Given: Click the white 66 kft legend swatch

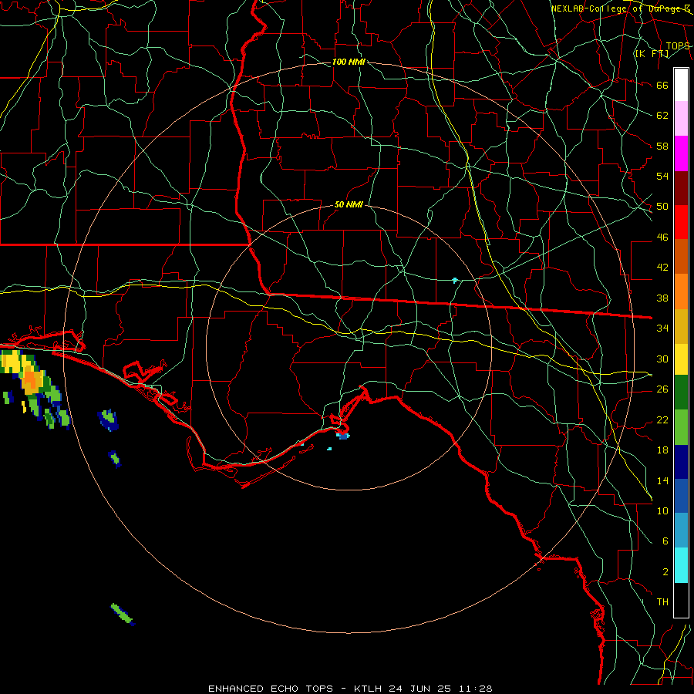Looking at the screenshot, I should (681, 85).
